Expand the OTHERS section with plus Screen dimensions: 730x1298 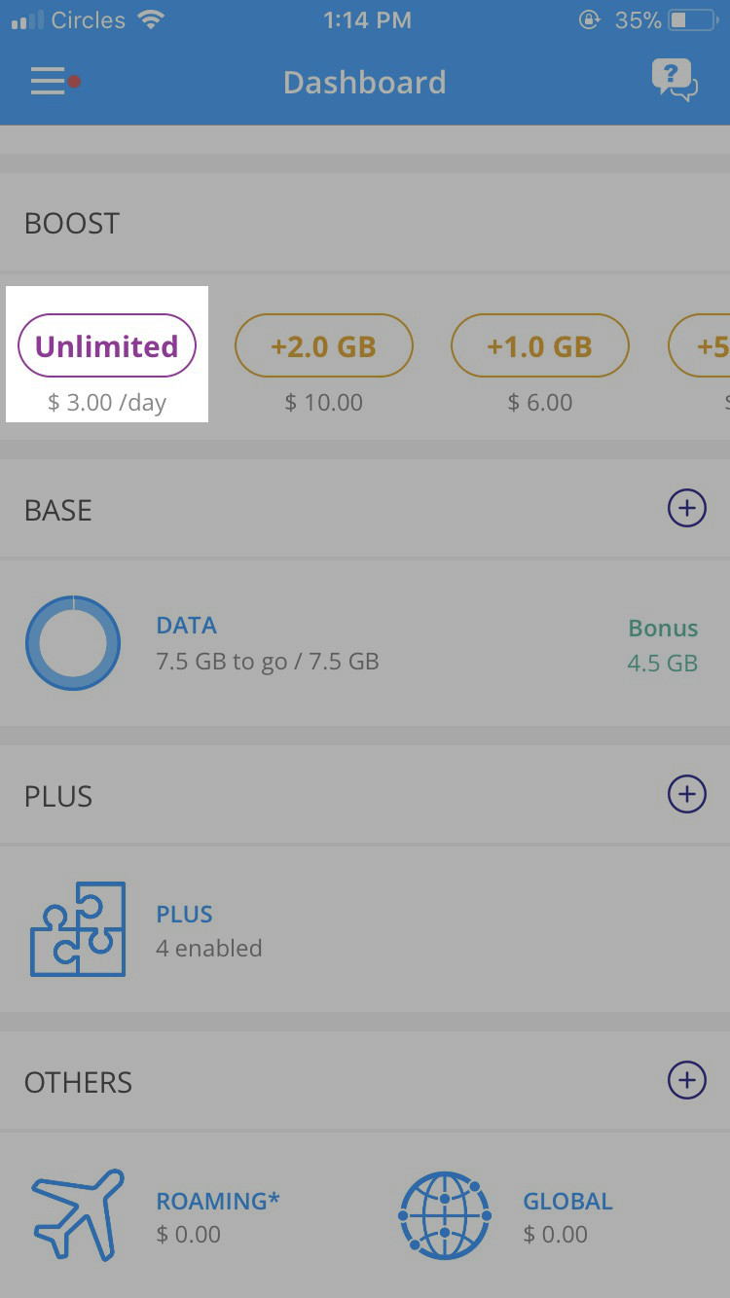(686, 1080)
